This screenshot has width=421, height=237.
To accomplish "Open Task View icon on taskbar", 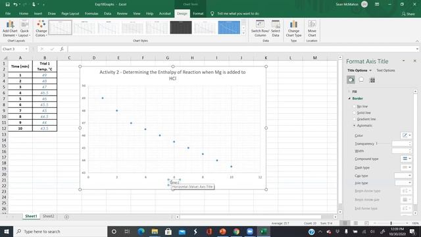I will pos(127,231).
